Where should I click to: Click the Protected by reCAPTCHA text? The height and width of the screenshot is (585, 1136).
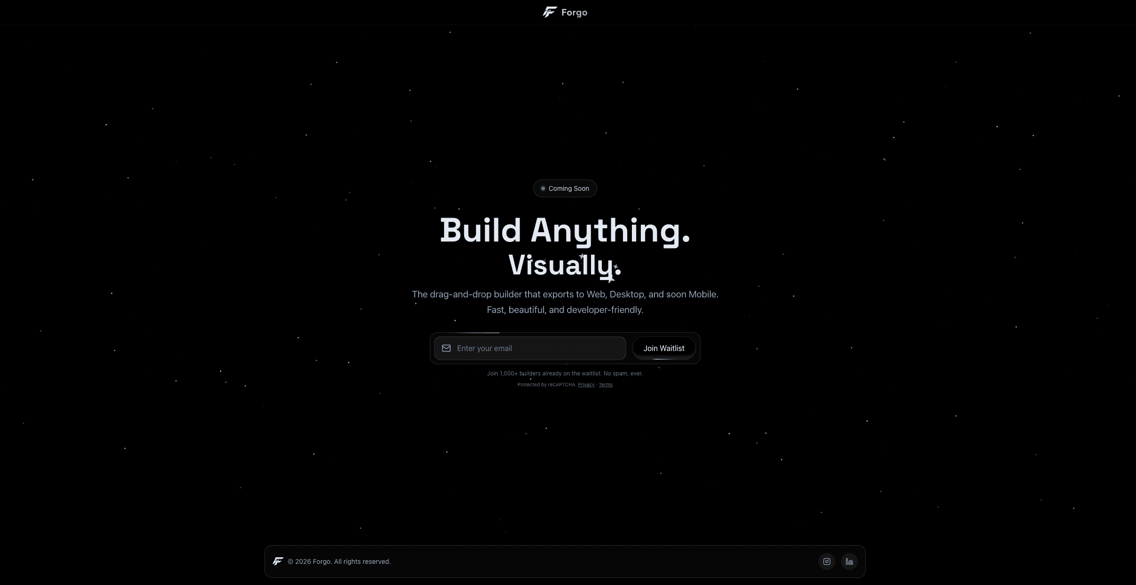(x=546, y=385)
